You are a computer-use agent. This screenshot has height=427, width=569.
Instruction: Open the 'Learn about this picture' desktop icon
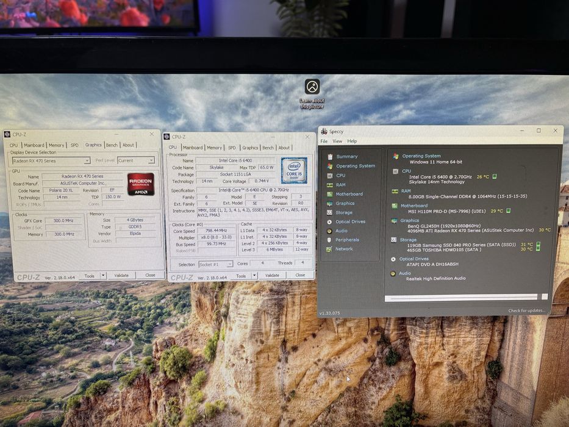(312, 94)
